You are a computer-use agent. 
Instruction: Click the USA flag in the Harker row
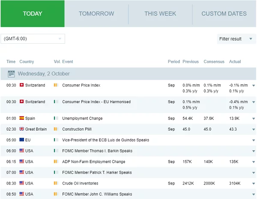pos(22,172)
